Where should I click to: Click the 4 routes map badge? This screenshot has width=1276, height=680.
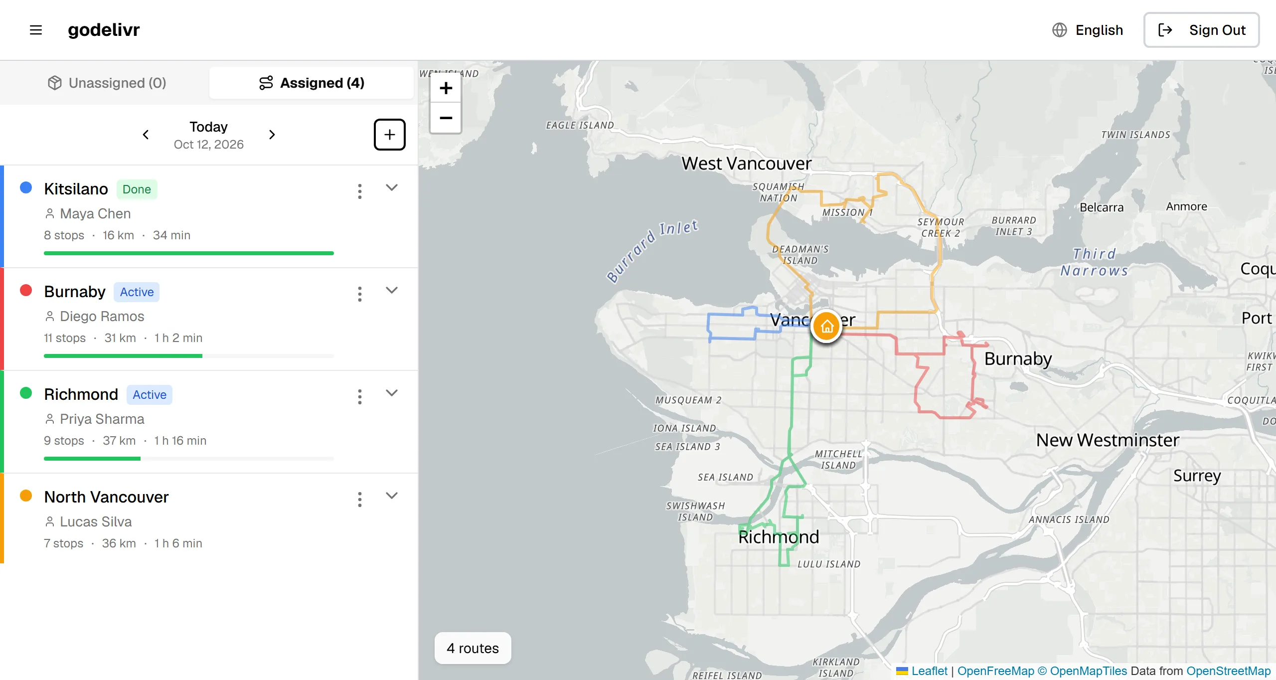473,648
